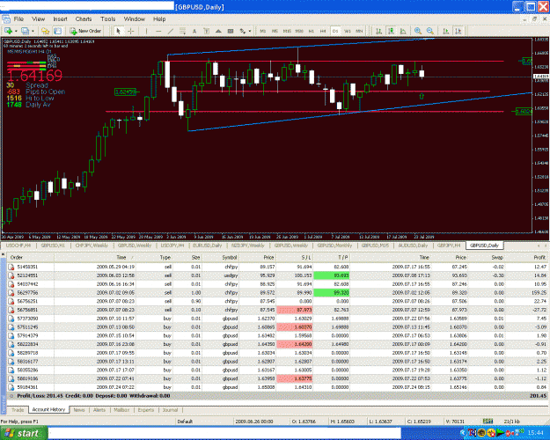Click the New Chart toolbar icon
This screenshot has height=440, width=550.
tap(8, 31)
